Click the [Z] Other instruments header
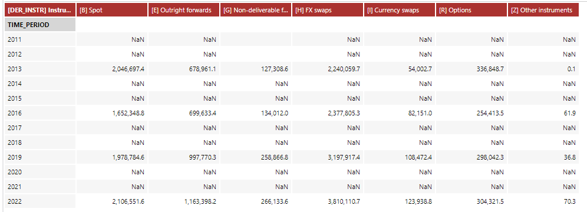This screenshot has height=212, width=587. (543, 10)
